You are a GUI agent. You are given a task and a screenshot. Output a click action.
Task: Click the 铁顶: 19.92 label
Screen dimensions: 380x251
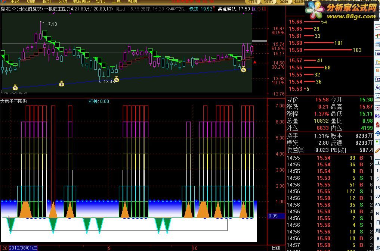[x=201, y=9]
